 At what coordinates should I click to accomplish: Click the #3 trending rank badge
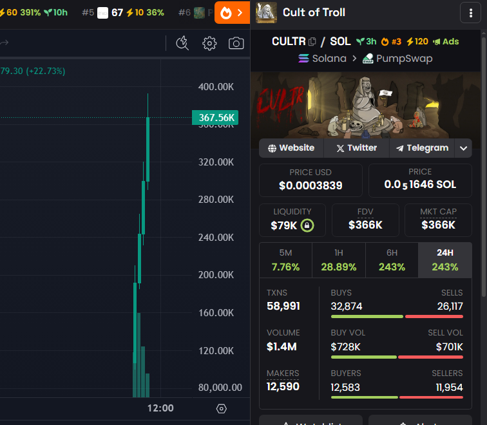click(x=391, y=42)
